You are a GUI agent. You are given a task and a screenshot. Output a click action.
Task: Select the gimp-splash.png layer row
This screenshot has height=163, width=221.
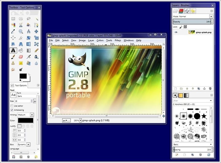pos(193,32)
